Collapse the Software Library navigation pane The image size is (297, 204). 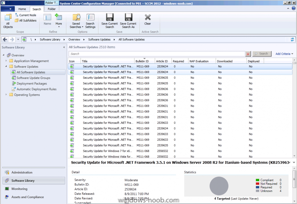click(64, 47)
